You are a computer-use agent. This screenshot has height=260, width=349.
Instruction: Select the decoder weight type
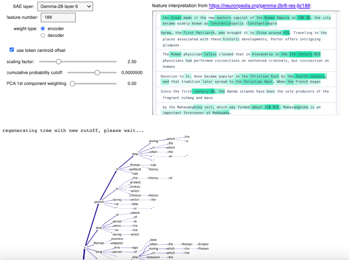point(42,35)
